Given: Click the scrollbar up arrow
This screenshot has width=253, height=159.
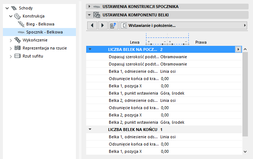Looking at the screenshot, I should pyautogui.click(x=245, y=49).
